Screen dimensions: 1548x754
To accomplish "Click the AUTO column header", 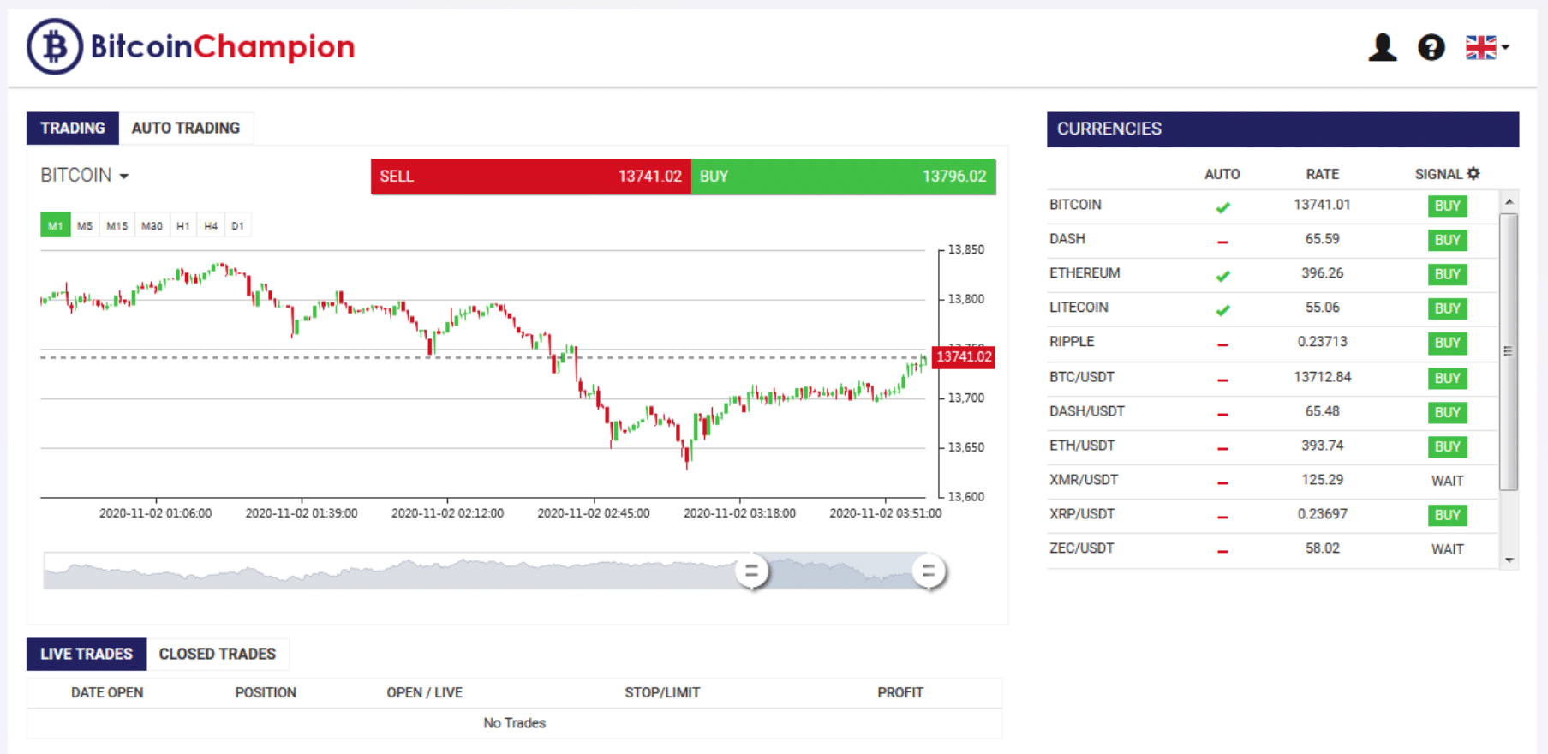I will click(1222, 174).
